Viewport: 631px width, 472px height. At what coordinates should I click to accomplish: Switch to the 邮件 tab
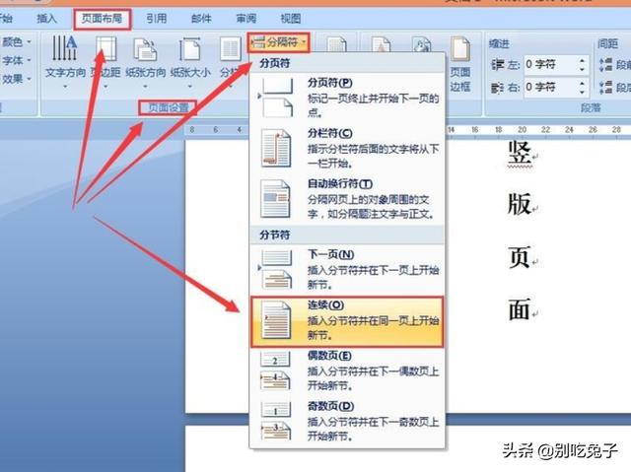pyautogui.click(x=201, y=19)
